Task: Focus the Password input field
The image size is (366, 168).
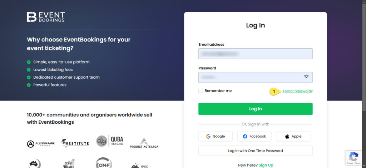Action: click(x=255, y=77)
